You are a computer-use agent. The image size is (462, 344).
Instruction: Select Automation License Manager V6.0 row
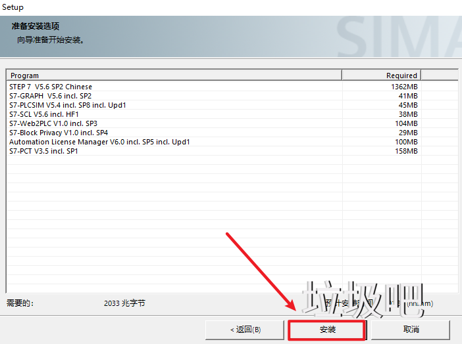click(x=99, y=142)
